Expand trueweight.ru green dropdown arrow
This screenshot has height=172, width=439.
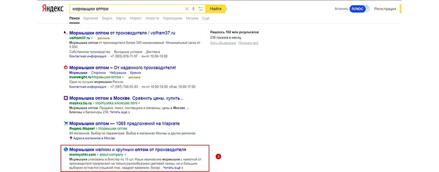click(x=123, y=77)
